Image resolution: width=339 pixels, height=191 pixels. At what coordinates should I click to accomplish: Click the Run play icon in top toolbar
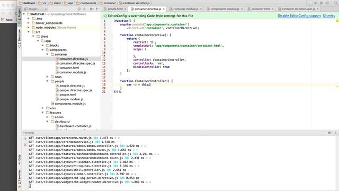point(316,3)
